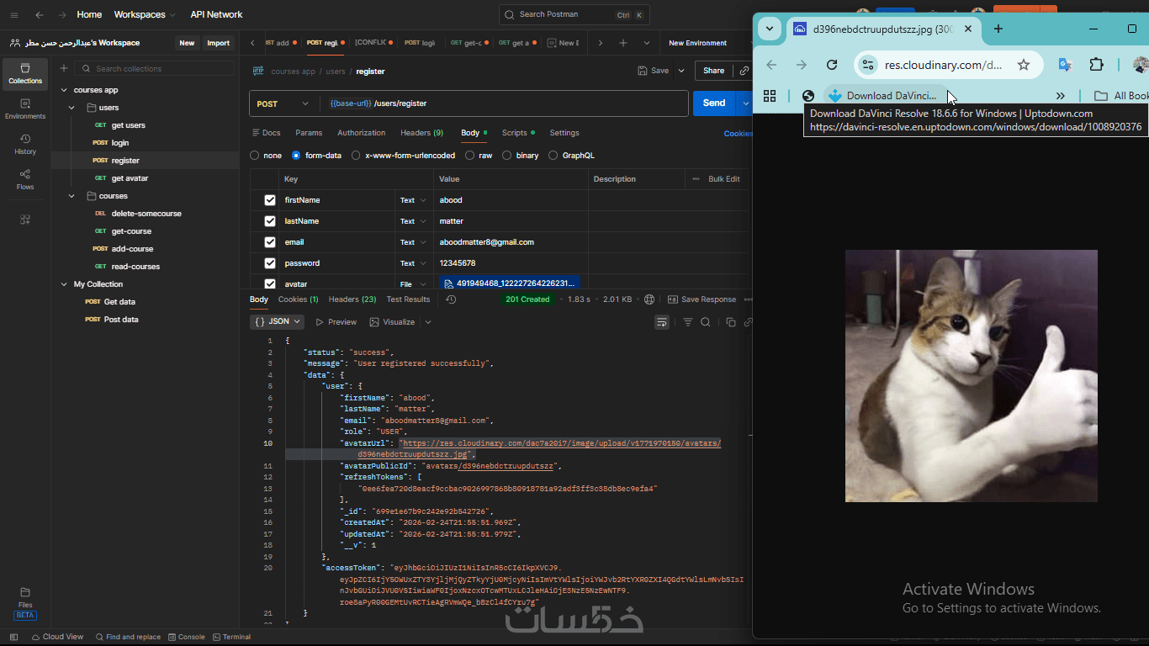The height and width of the screenshot is (646, 1149).
Task: Select the x-www-form-urlencoded radio option
Action: click(x=356, y=156)
